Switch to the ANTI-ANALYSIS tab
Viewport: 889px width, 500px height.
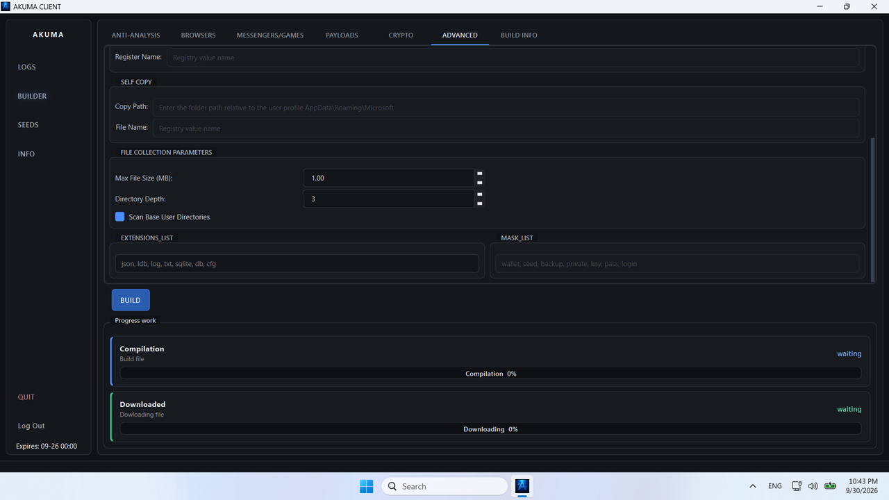coord(135,35)
